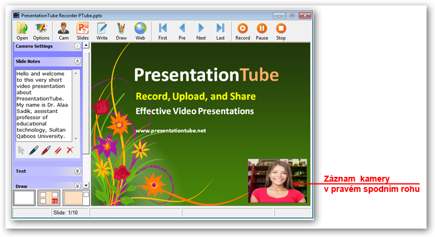Choose the blank white layout thumbnail
Screen dimensions: 435x237
coord(24,197)
